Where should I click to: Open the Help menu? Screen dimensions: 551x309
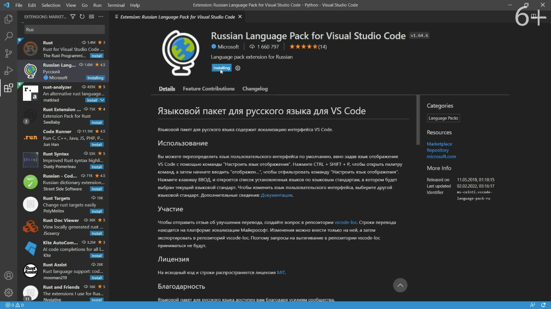[x=135, y=5]
